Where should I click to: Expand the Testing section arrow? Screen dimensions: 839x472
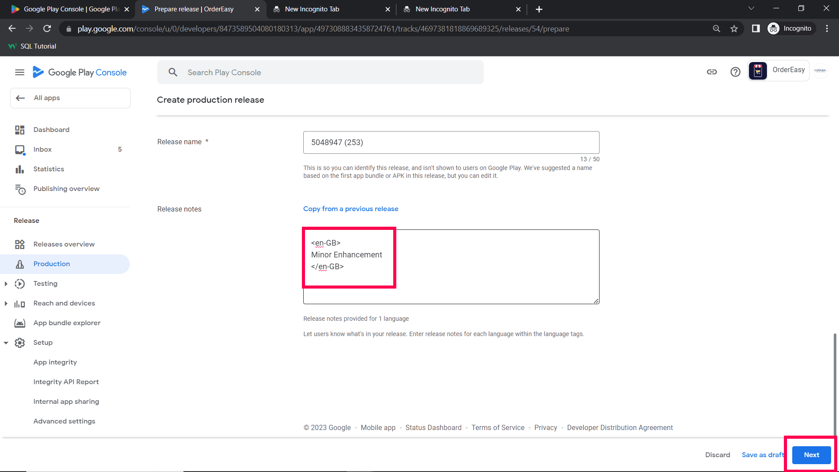click(x=6, y=284)
